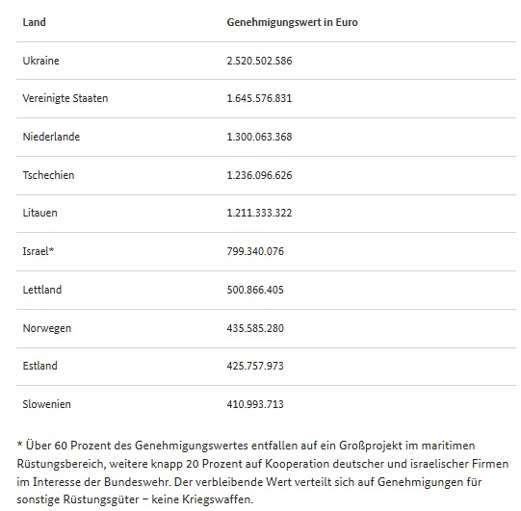521x511 pixels.
Task: Click the Litauen value 1.211.333.322
Action: (x=259, y=213)
